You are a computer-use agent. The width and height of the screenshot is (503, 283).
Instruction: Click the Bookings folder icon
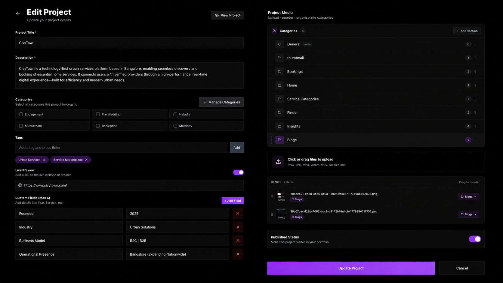point(279,72)
